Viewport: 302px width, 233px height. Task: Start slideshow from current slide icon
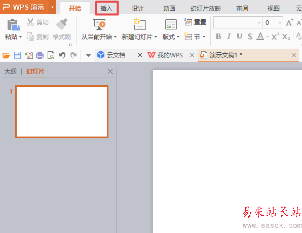click(x=99, y=24)
